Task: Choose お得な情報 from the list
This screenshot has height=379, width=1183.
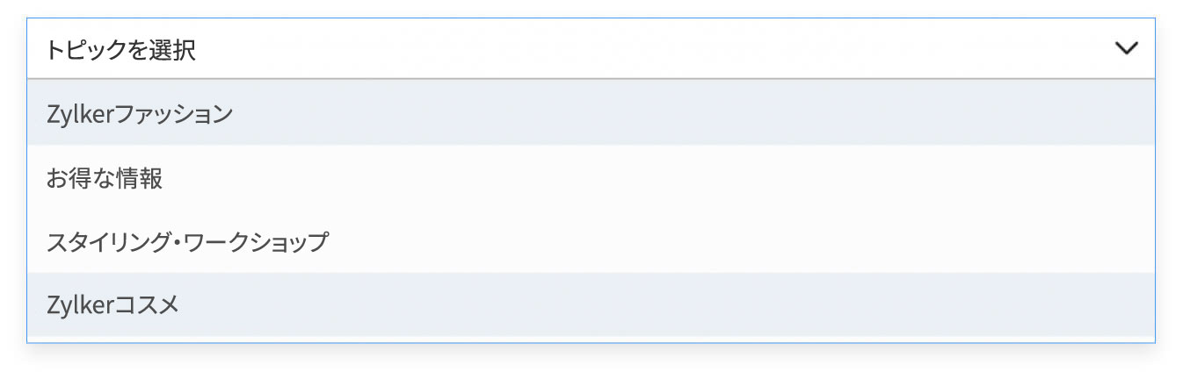Action: click(x=105, y=179)
